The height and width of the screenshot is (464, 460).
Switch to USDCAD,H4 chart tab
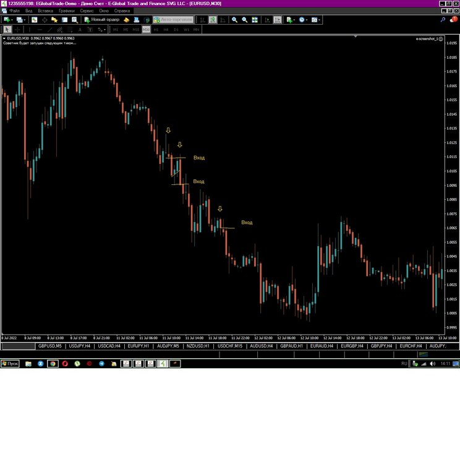(109, 346)
